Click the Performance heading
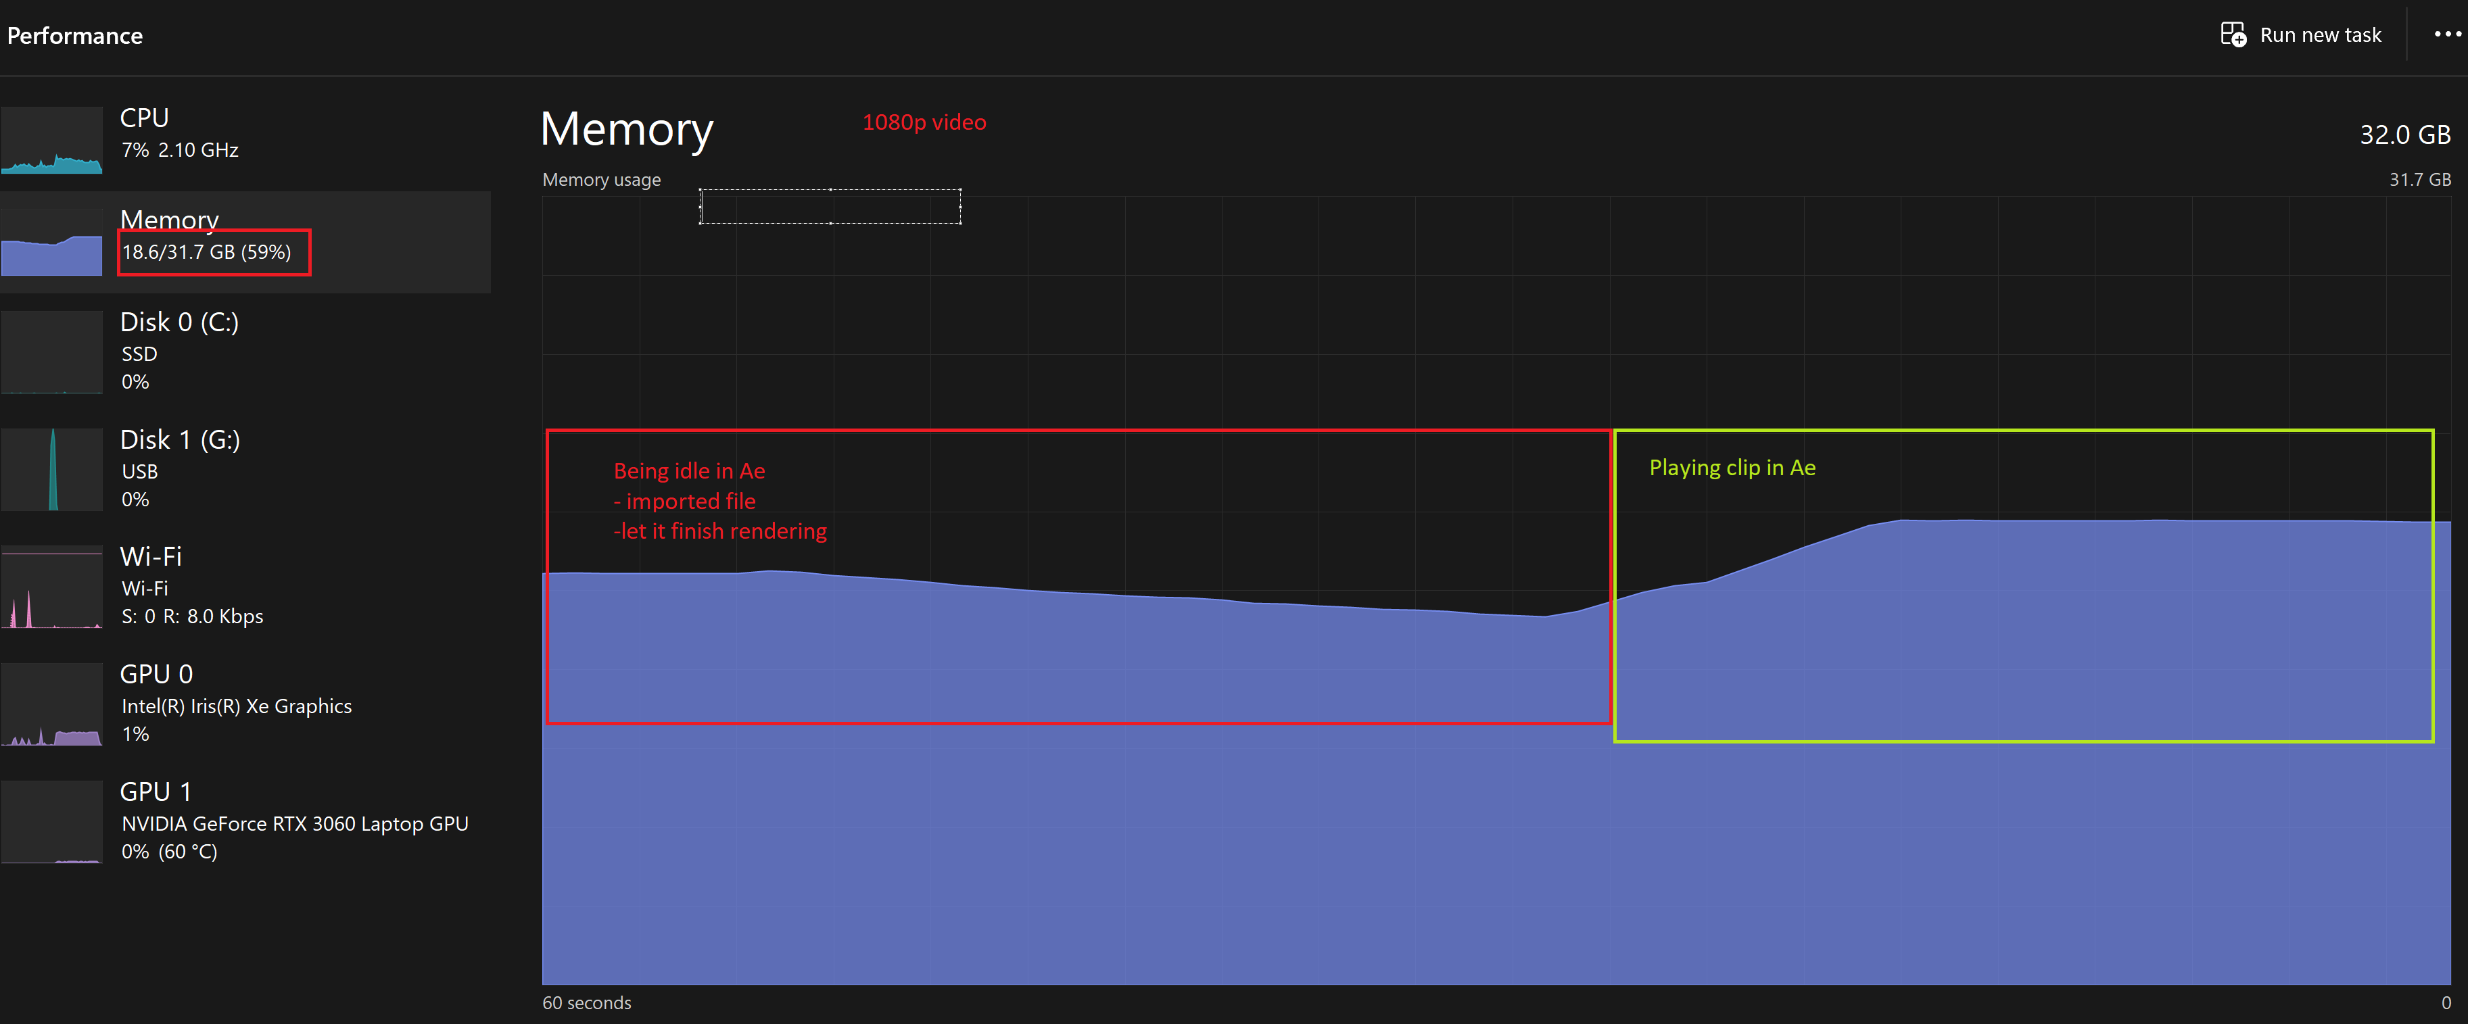Screen dimensions: 2468x1024 point(75,35)
